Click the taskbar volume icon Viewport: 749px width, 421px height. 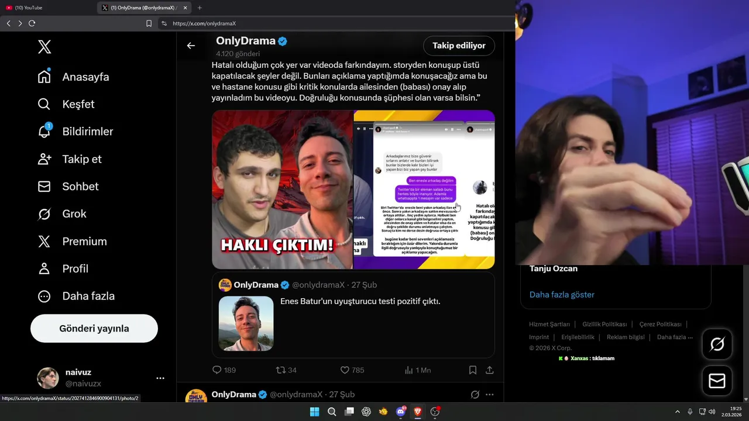[712, 412]
